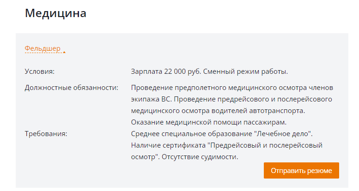This screenshot has height=191, width=359.
Task: Click the line Проведение предполетного медицинского осмотра членов
Action: (x=232, y=88)
